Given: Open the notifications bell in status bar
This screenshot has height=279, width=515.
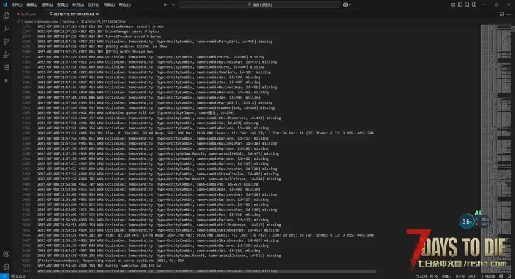Looking at the screenshot, I should (509, 276).
